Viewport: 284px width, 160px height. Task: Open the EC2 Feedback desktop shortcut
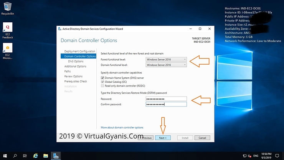[x=8, y=29]
